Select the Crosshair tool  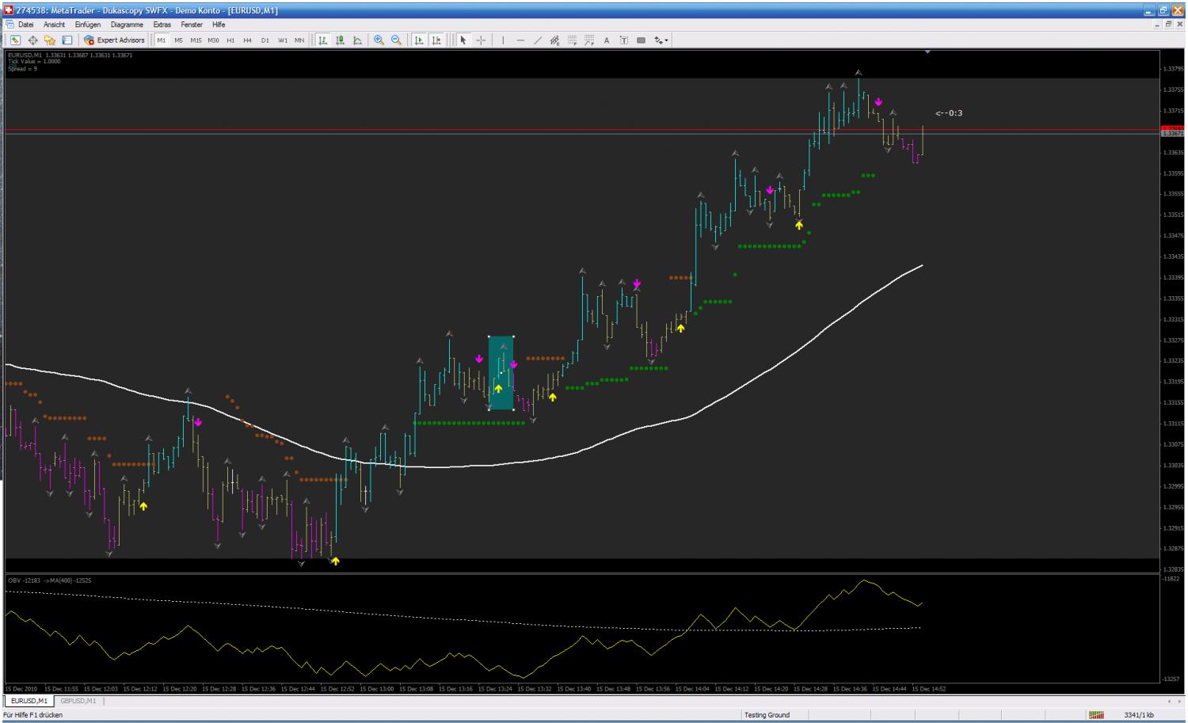(x=481, y=40)
